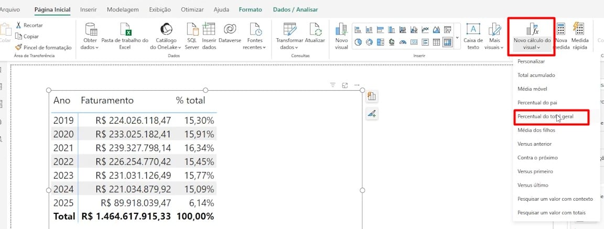
Task: Select the card visual
Action: (x=414, y=42)
